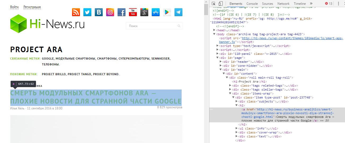Open the Facebook social icon
Image resolution: width=345 pixels, height=143 pixels.
tap(122, 12)
